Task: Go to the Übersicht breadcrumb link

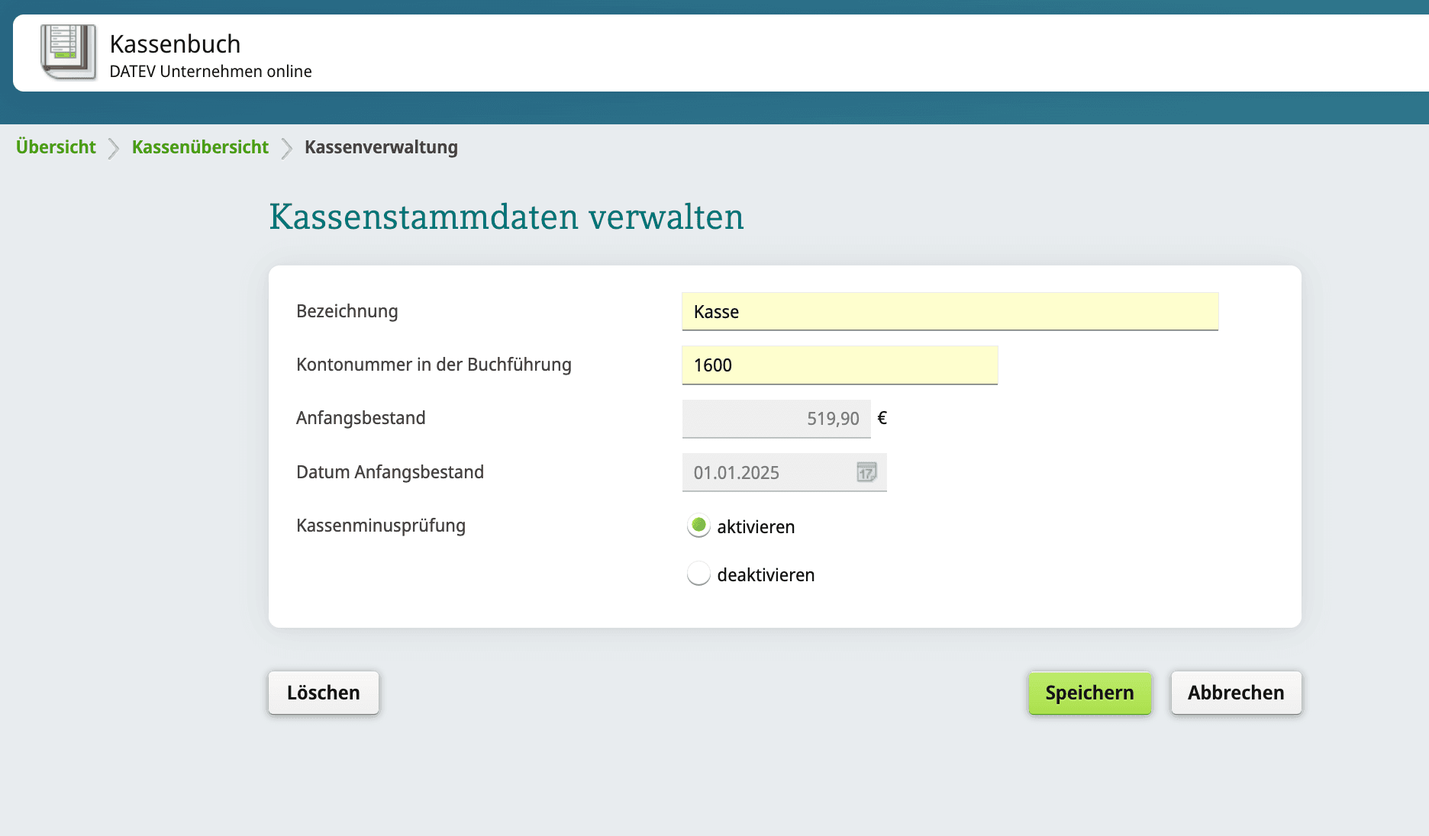Action: coord(56,147)
